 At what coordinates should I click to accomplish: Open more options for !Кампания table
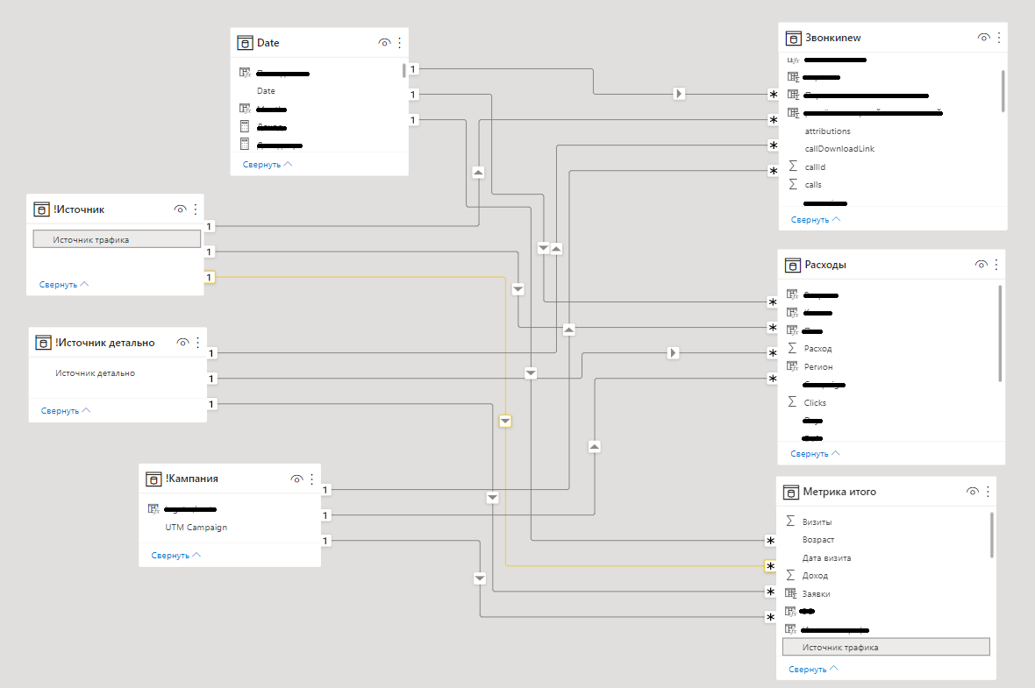point(311,479)
